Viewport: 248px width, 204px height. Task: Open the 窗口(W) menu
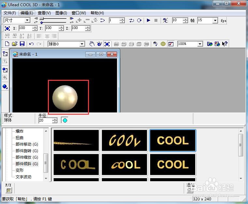[x=79, y=13]
